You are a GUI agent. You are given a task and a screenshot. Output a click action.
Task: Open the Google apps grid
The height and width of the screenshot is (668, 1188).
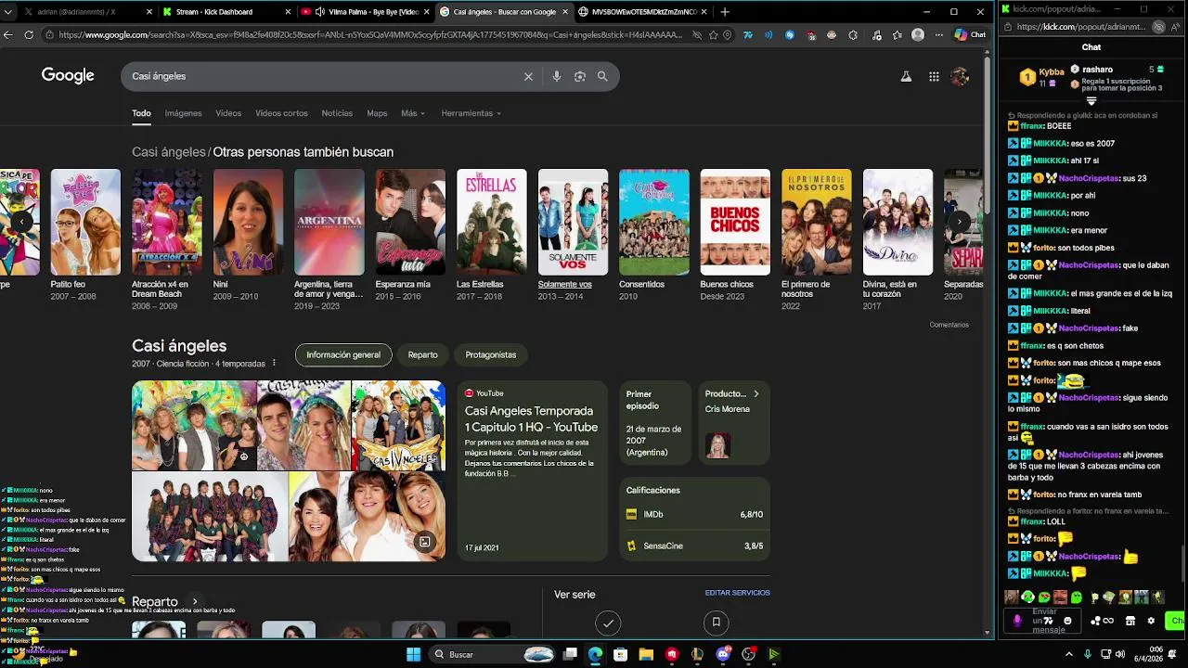[x=934, y=77]
